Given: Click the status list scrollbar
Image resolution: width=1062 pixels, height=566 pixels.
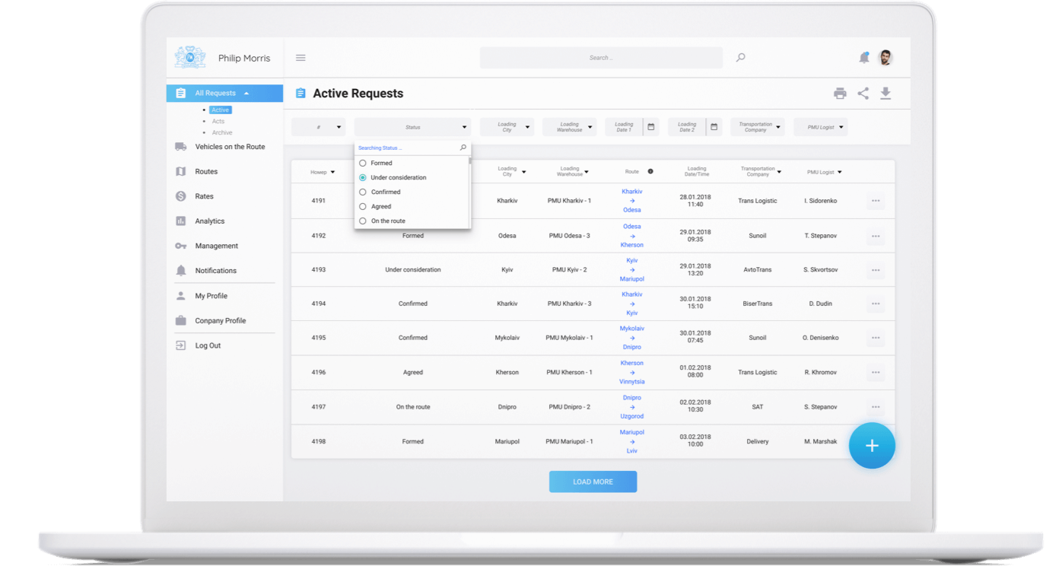Looking at the screenshot, I should (469, 161).
